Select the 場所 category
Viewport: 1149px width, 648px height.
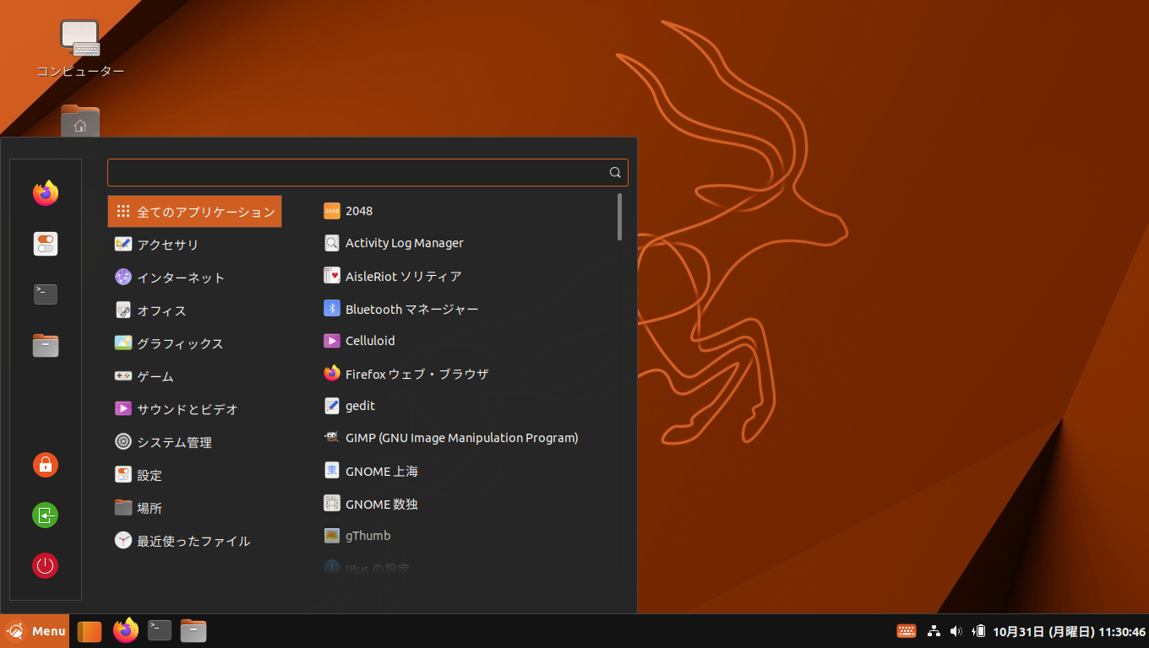coord(194,508)
